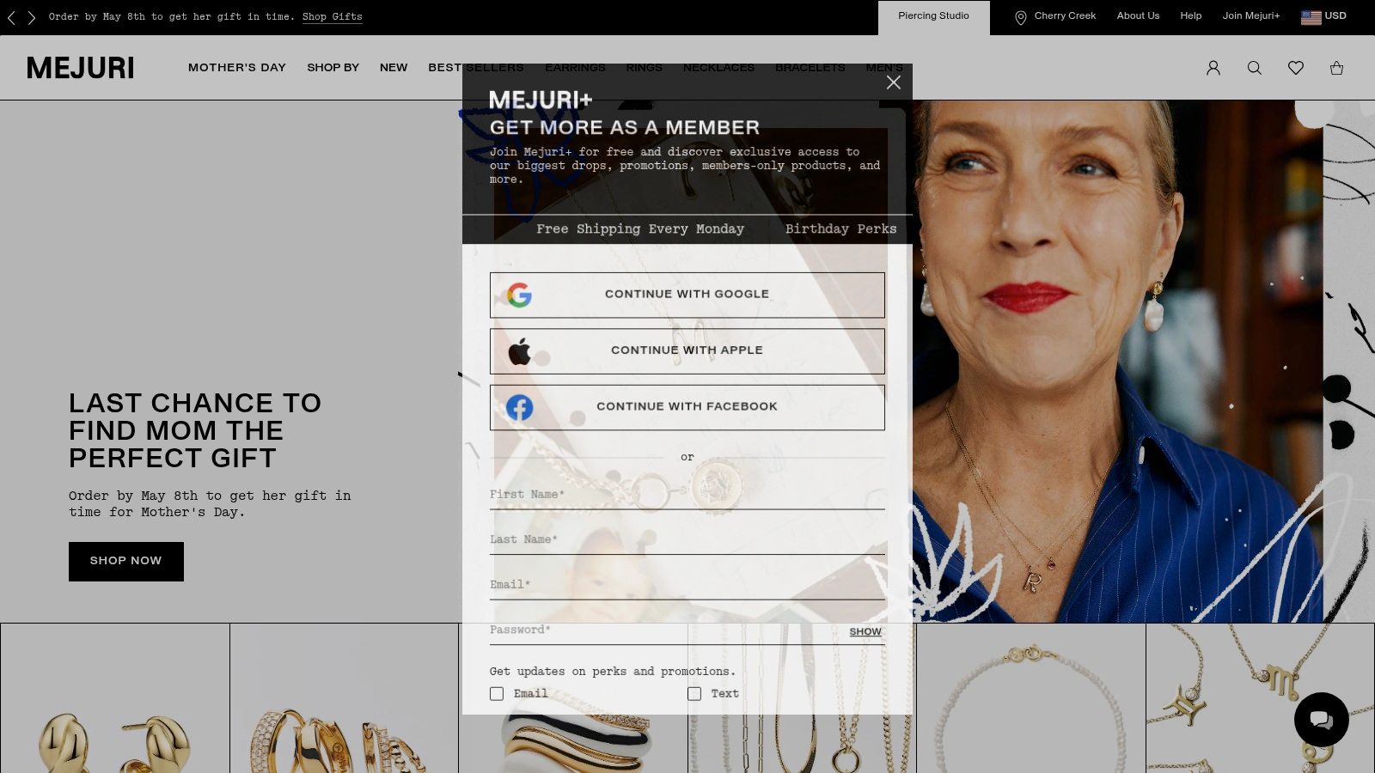Click the Join Mejuri+ link
The width and height of the screenshot is (1375, 773).
tap(1251, 16)
